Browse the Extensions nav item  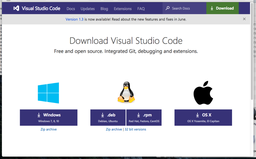(122, 9)
